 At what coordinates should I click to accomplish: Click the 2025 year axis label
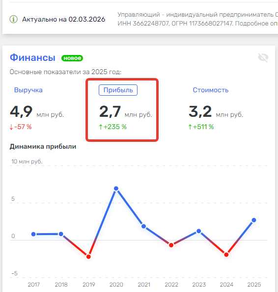pos(254,285)
